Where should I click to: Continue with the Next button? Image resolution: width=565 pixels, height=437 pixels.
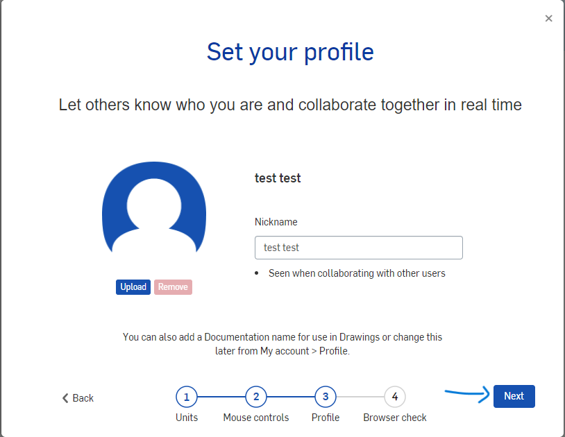click(x=514, y=396)
